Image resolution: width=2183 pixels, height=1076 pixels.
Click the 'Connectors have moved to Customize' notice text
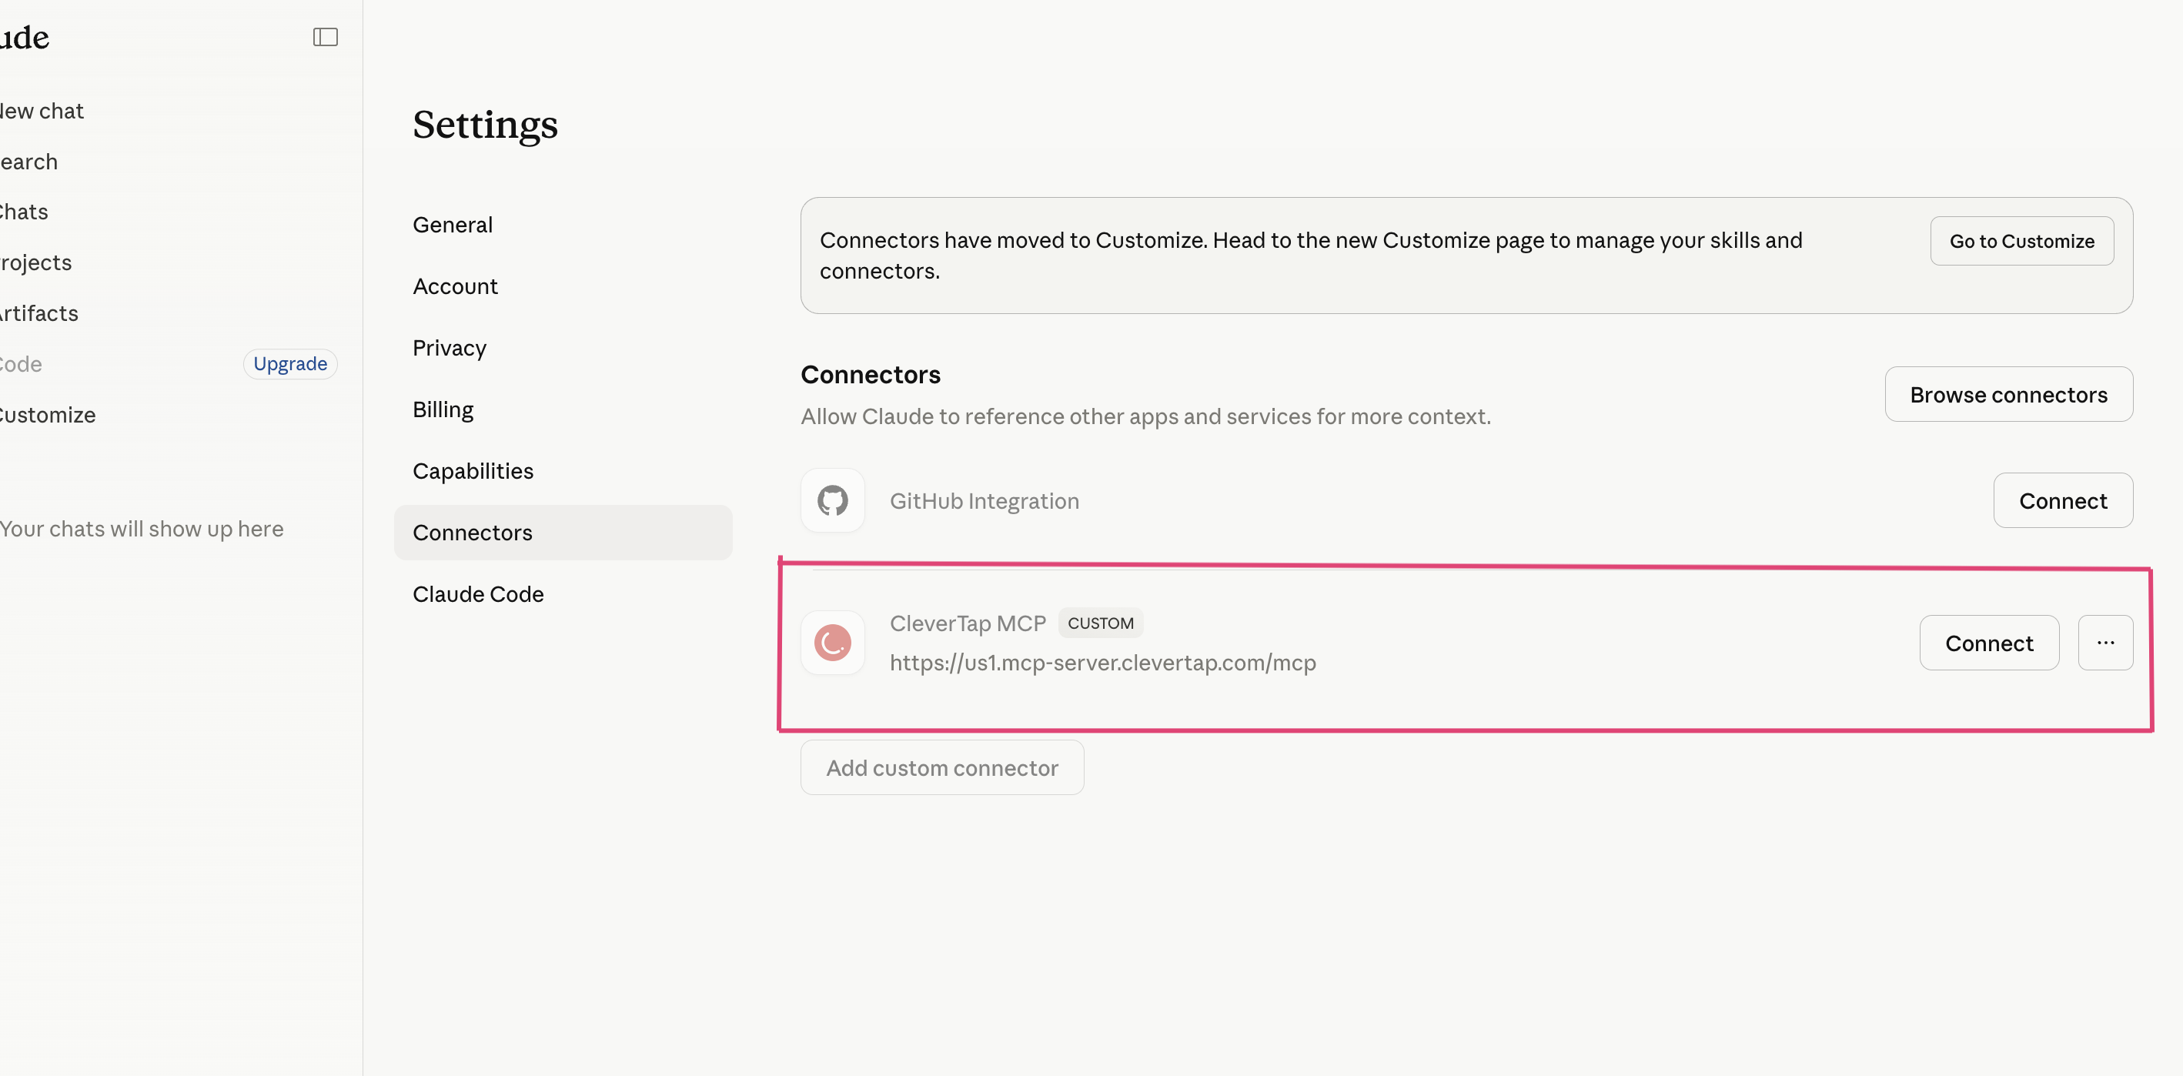pos(1310,256)
